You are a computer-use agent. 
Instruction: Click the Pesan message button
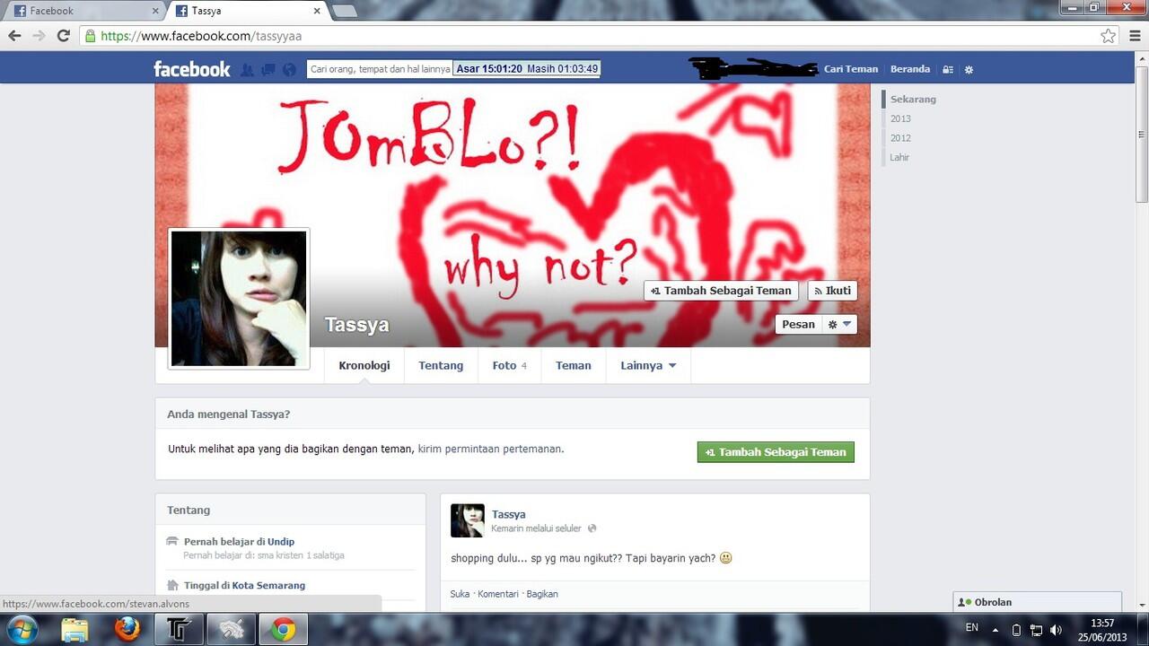(798, 324)
